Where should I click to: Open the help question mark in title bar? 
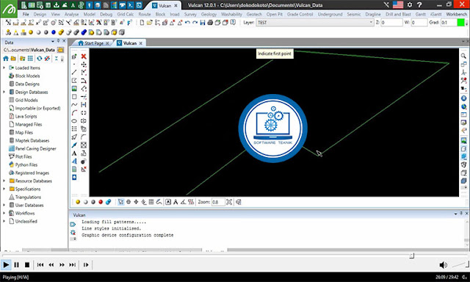pos(419,5)
